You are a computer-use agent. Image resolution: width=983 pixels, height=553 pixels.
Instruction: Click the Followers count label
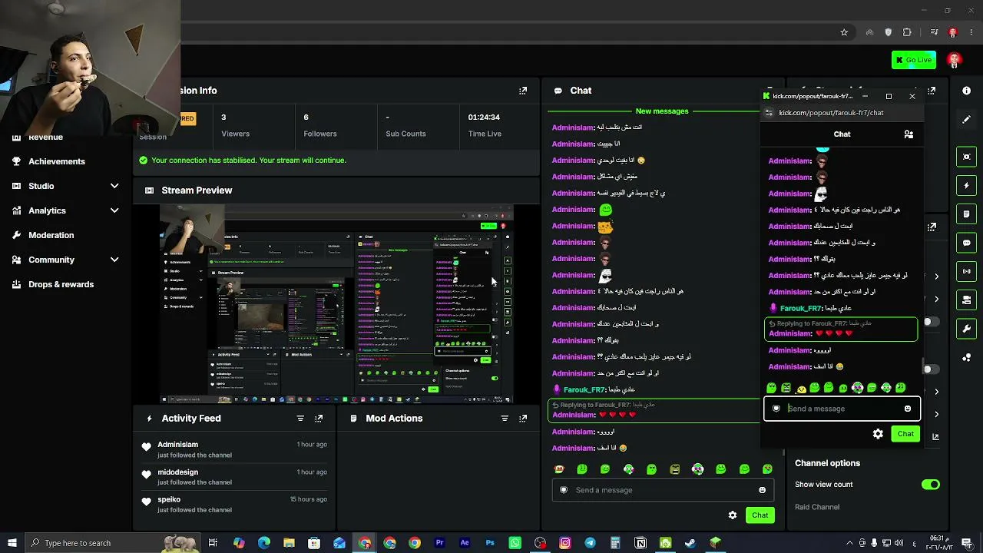tap(320, 134)
